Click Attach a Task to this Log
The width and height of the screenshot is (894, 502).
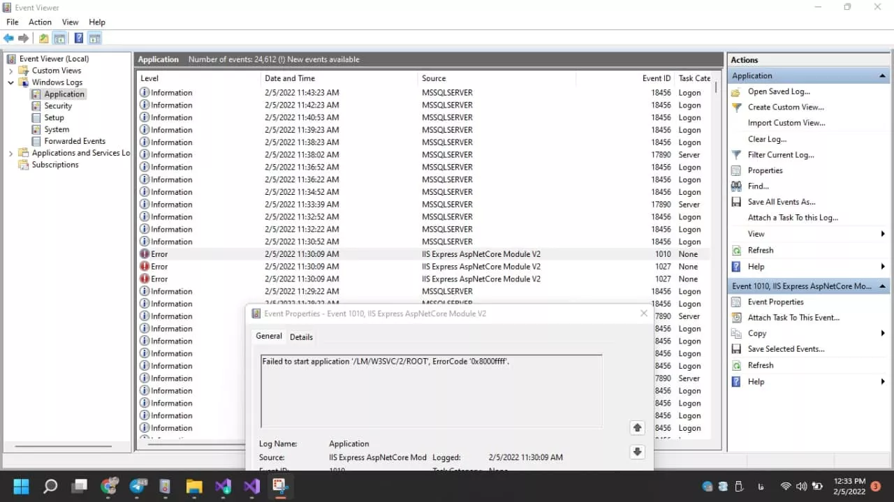793,218
